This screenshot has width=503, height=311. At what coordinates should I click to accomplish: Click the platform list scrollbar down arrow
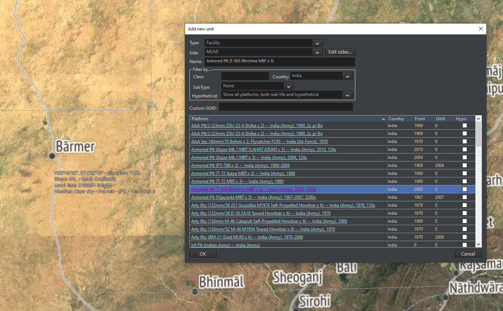tap(478, 245)
